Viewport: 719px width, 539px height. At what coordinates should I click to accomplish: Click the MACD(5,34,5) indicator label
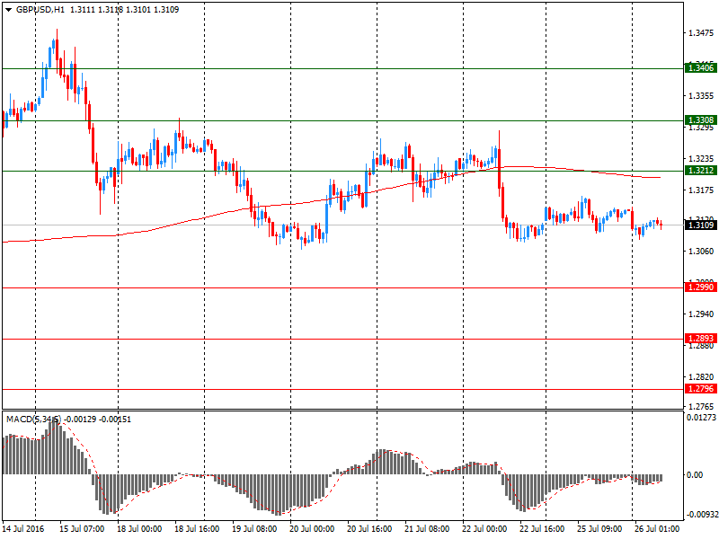click(33, 420)
